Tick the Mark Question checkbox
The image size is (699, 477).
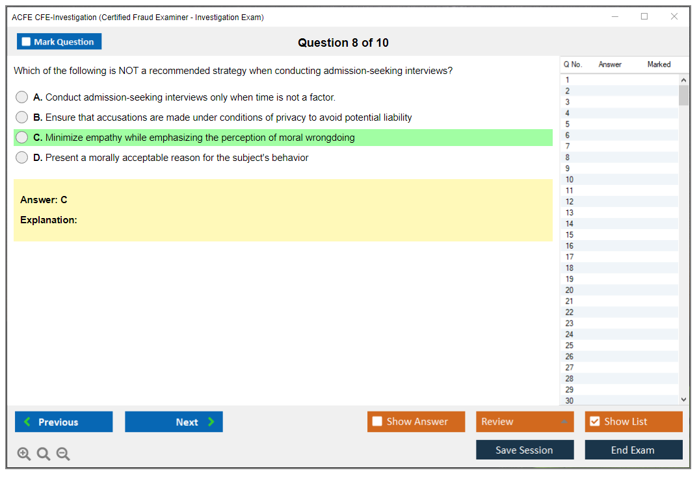pyautogui.click(x=27, y=42)
